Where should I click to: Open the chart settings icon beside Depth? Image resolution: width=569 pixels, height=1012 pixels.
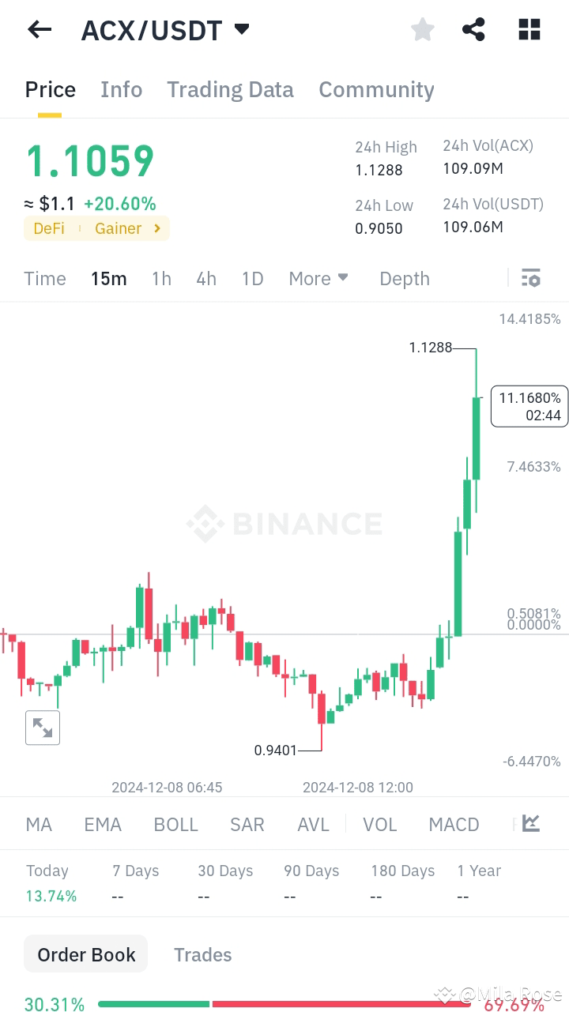pyautogui.click(x=530, y=277)
